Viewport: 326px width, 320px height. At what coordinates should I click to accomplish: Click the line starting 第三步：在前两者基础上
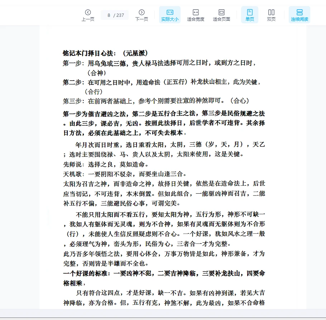pyautogui.click(x=156, y=101)
